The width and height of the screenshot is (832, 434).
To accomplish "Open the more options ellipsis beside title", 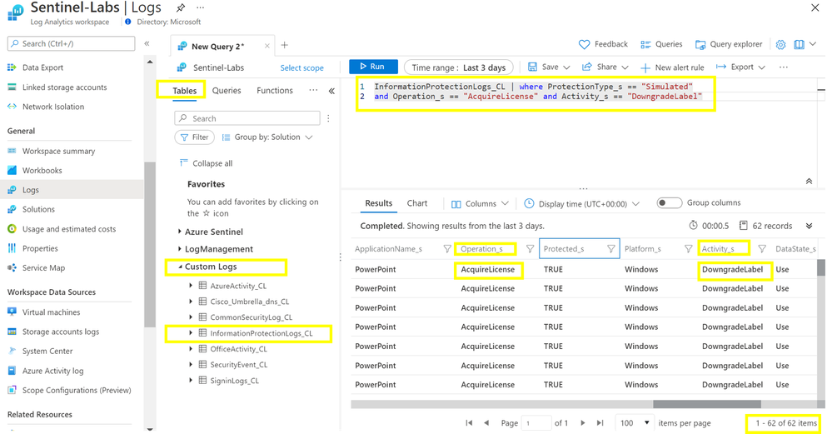I will pyautogui.click(x=200, y=7).
